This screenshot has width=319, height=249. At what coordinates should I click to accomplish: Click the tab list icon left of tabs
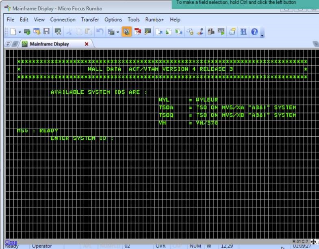[9, 44]
